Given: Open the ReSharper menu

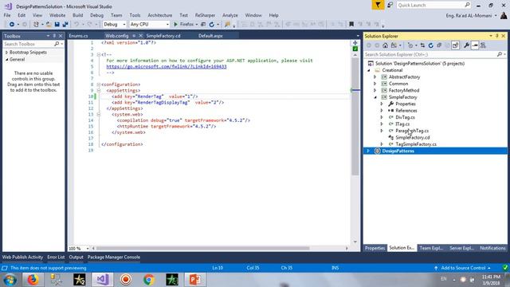Looking at the screenshot, I should [x=205, y=15].
